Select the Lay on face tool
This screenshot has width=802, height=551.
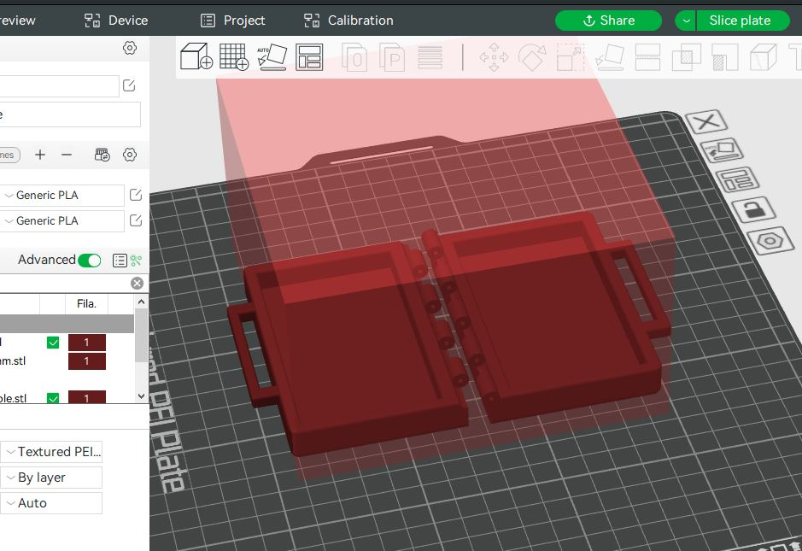610,57
